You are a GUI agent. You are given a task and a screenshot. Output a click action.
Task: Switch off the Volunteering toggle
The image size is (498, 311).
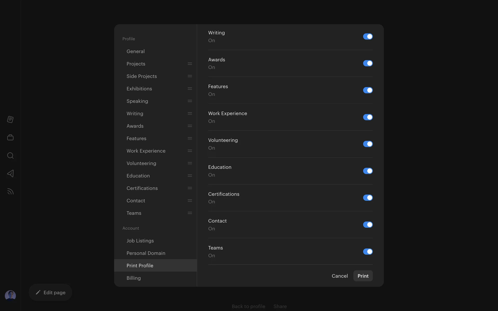click(x=368, y=144)
